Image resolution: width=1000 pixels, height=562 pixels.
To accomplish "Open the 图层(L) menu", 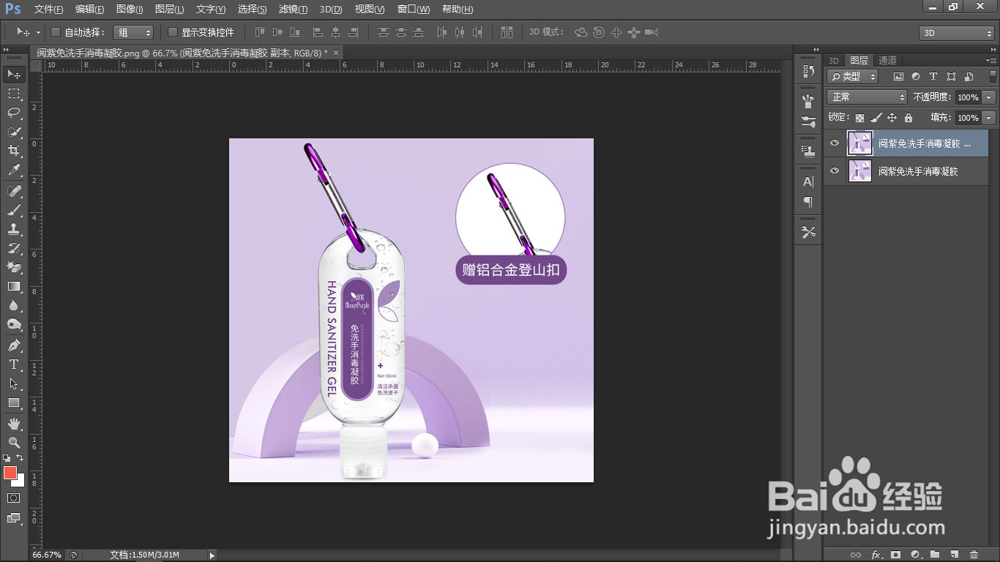I will tap(170, 10).
